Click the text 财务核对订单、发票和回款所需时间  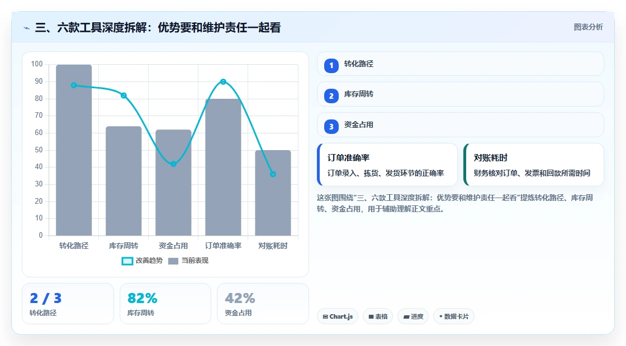coord(532,173)
